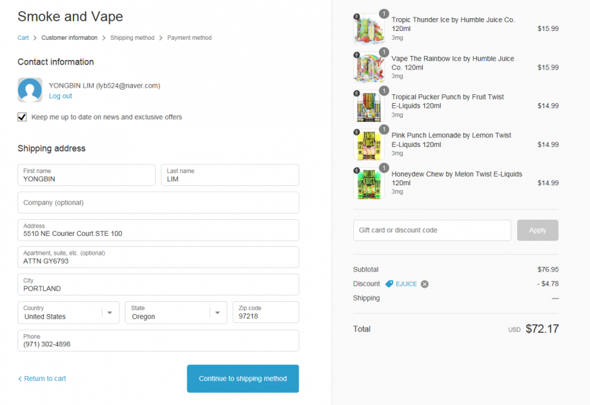This screenshot has width=590, height=405.
Task: Go to Cart breadcrumb
Action: pyautogui.click(x=23, y=38)
